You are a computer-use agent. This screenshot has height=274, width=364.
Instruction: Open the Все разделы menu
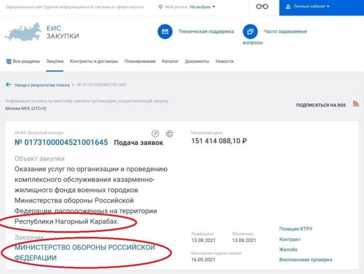pyautogui.click(x=23, y=61)
